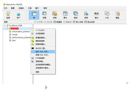Select the test database
Image resolution: width=131 pixels, height=91 pixels.
click(14, 40)
